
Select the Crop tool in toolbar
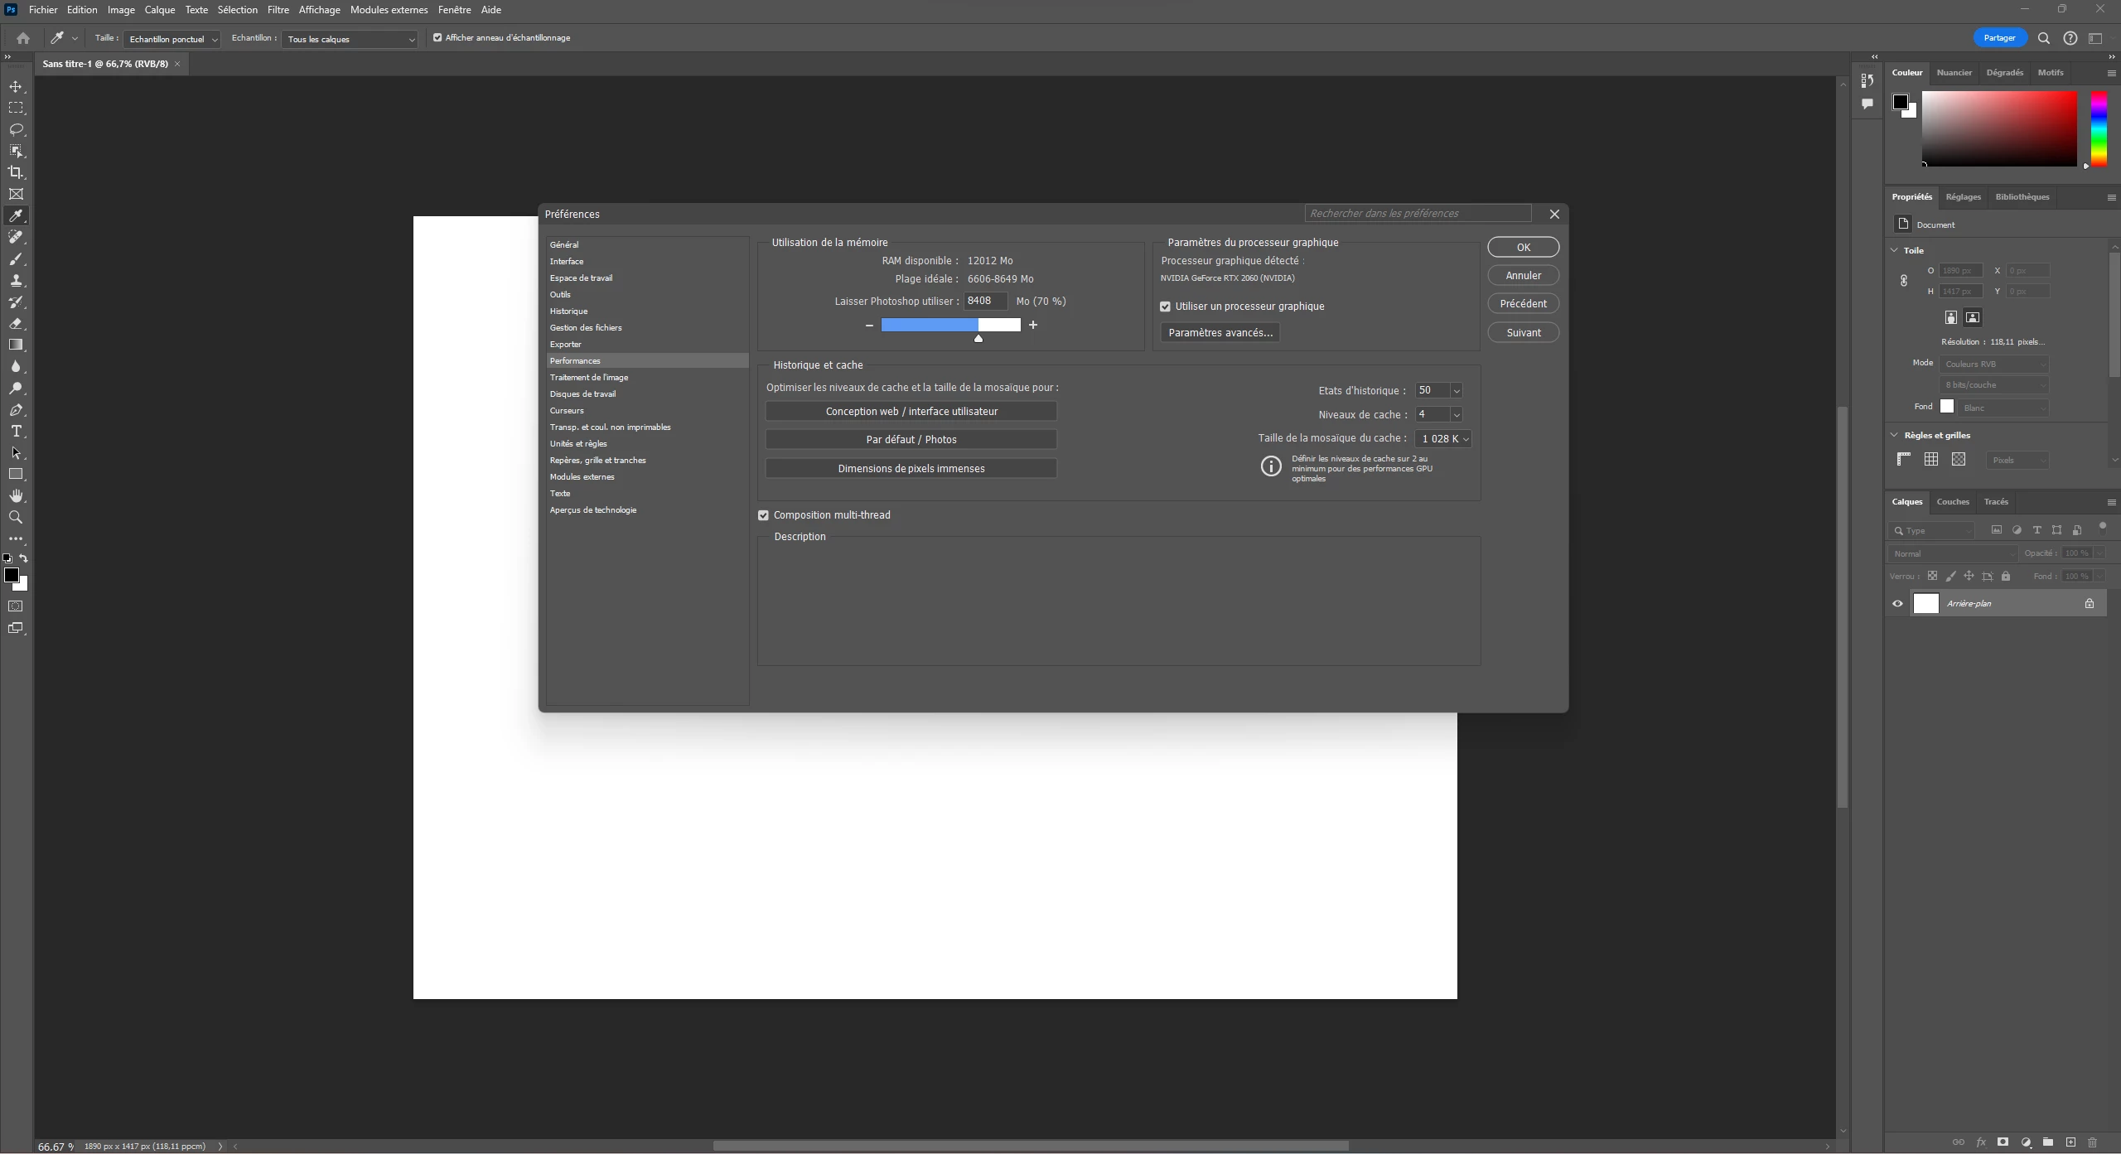[x=16, y=172]
